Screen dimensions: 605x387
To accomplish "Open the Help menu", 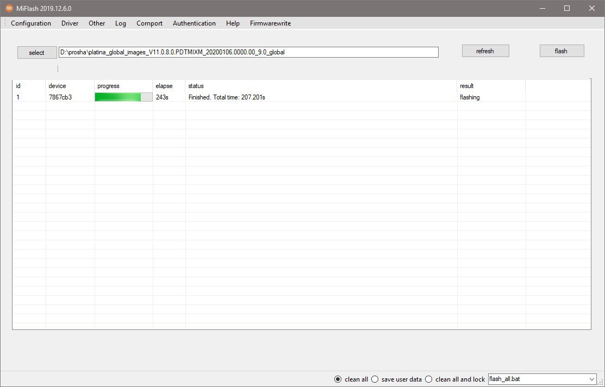I will tap(233, 23).
